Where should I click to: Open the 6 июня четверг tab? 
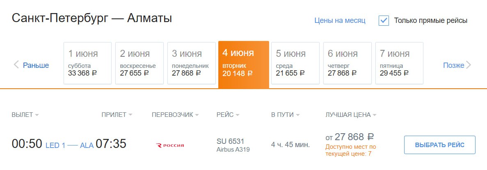point(347,63)
